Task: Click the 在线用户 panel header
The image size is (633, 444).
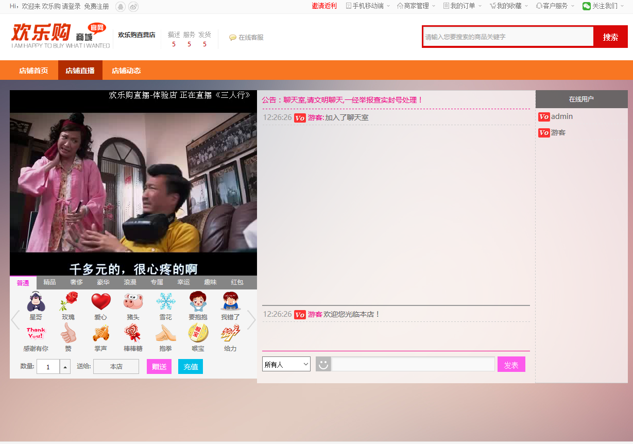Action: click(581, 99)
